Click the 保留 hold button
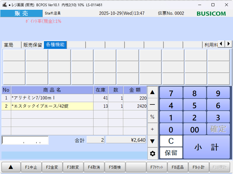This screenshot has width=233, height=174. 171,153
